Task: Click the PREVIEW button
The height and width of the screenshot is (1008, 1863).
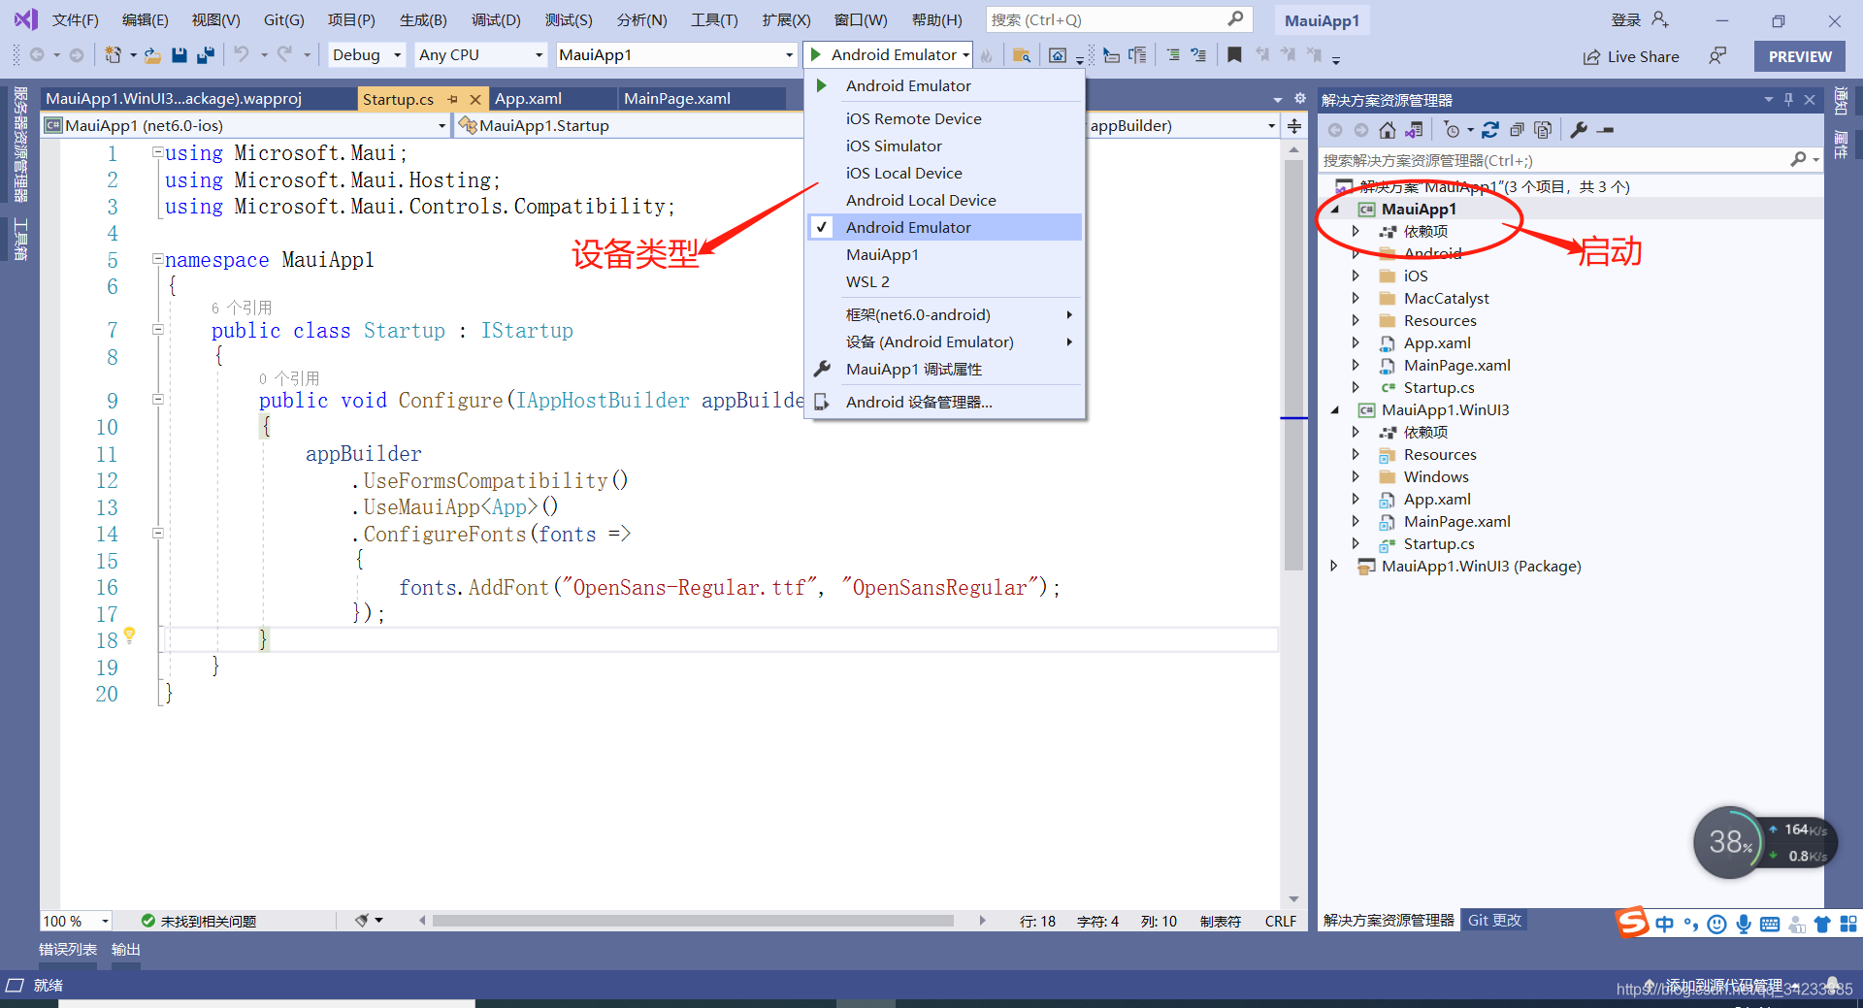Action: (x=1800, y=56)
